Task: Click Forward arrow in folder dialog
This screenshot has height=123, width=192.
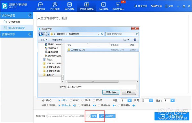Action: pos(45,34)
